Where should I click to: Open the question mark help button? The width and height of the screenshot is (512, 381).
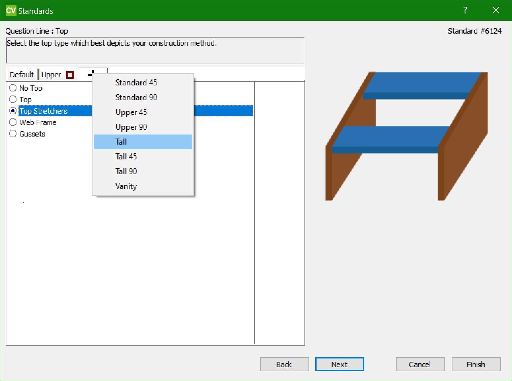point(465,10)
